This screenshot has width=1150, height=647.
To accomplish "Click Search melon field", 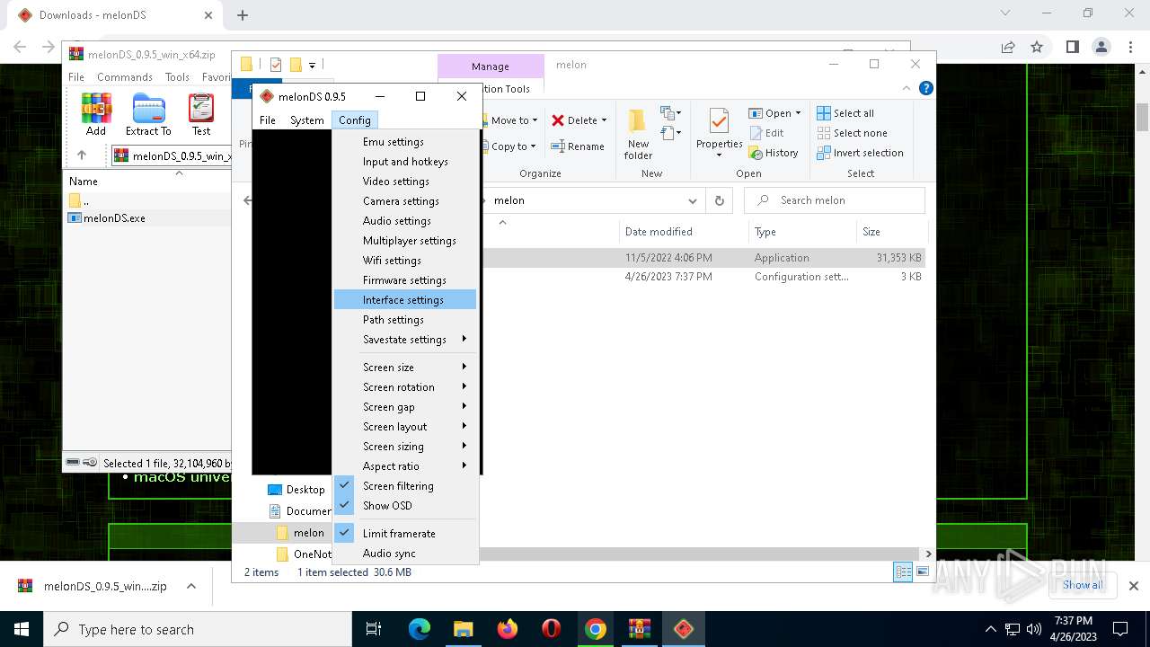I will pos(835,200).
